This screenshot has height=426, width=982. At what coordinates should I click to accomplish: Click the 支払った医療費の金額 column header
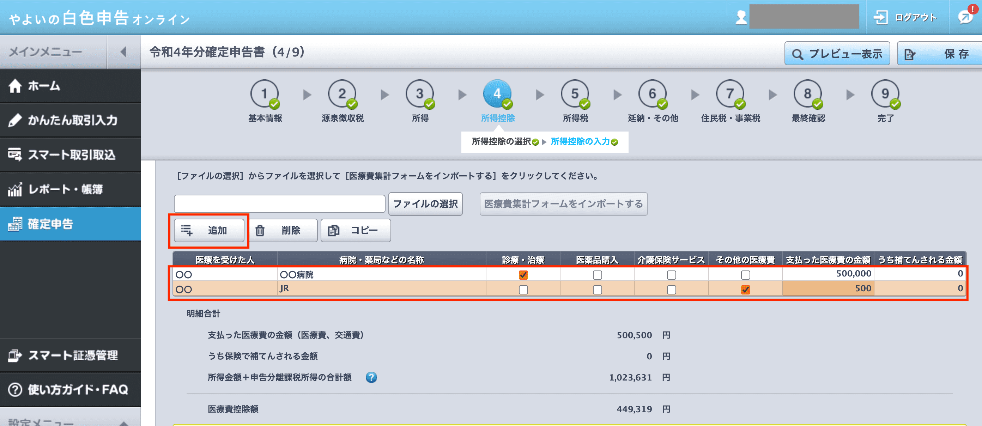pos(828,260)
